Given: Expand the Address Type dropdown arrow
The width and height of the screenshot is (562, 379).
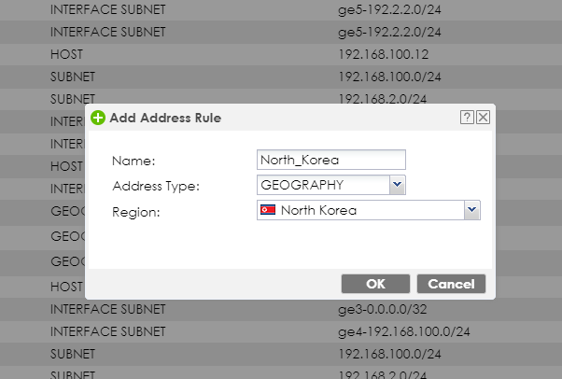Looking at the screenshot, I should [397, 185].
